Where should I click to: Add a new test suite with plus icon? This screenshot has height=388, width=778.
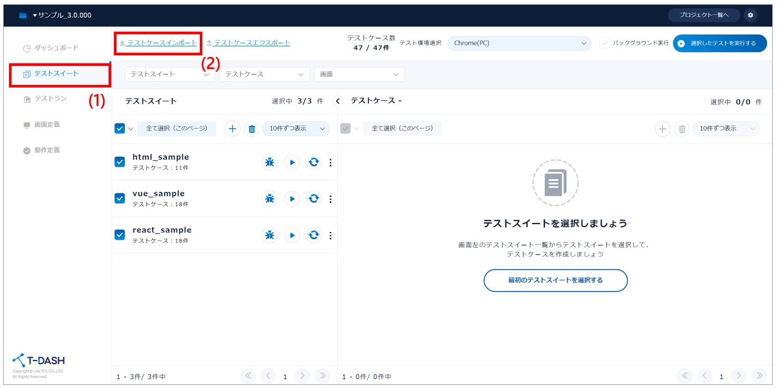232,129
